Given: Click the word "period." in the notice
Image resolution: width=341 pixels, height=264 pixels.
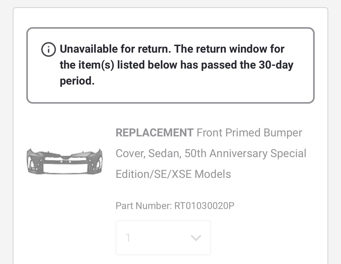Looking at the screenshot, I should tap(77, 81).
